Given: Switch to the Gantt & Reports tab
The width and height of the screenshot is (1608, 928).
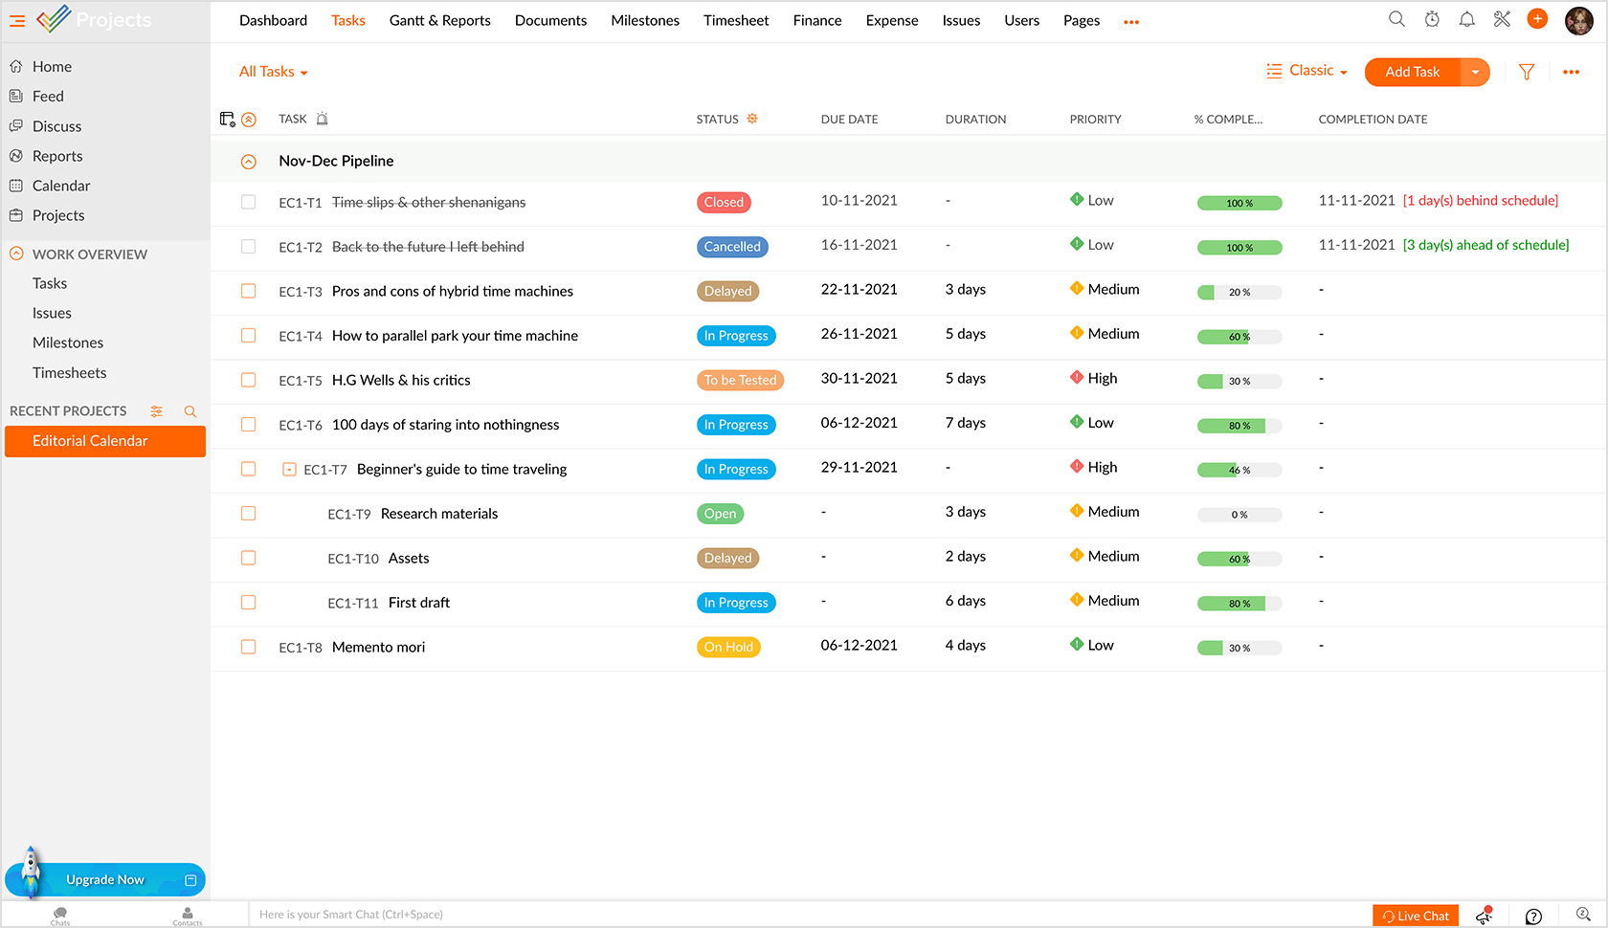Looking at the screenshot, I should point(439,20).
